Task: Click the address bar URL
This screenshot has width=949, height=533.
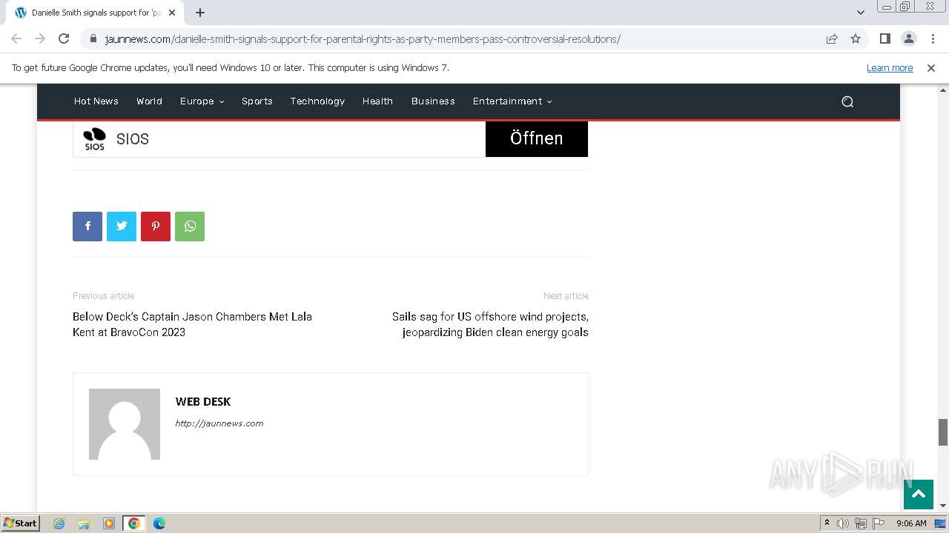Action: point(363,38)
